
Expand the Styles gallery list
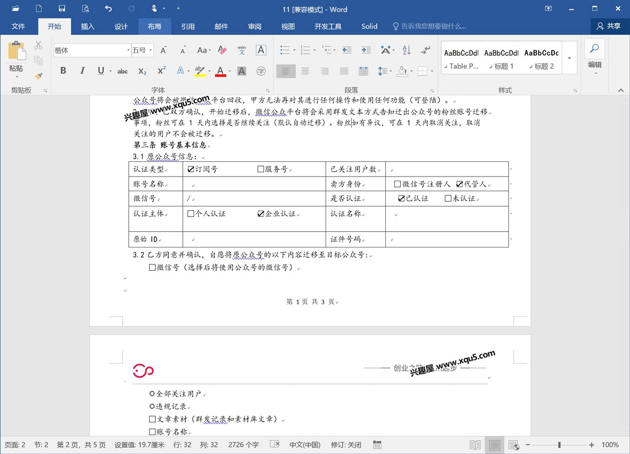570,58
